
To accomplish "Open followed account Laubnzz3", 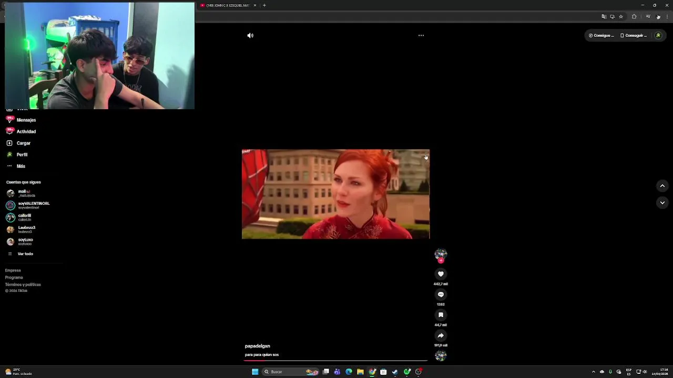I will (x=21, y=229).
